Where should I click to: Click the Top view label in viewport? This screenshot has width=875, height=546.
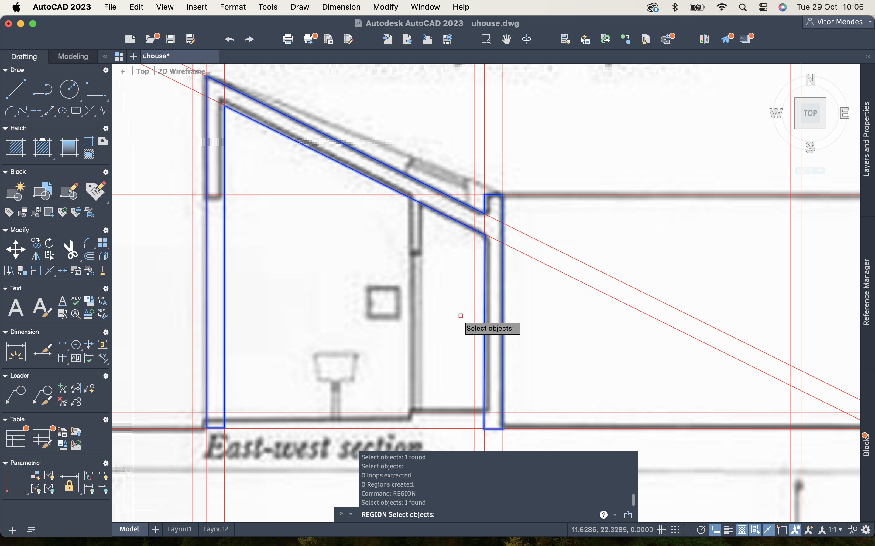(142, 71)
